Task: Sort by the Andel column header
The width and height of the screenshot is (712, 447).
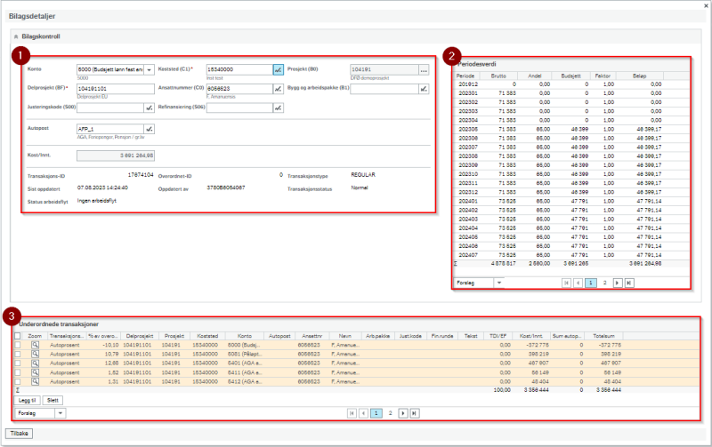Action: click(x=535, y=76)
